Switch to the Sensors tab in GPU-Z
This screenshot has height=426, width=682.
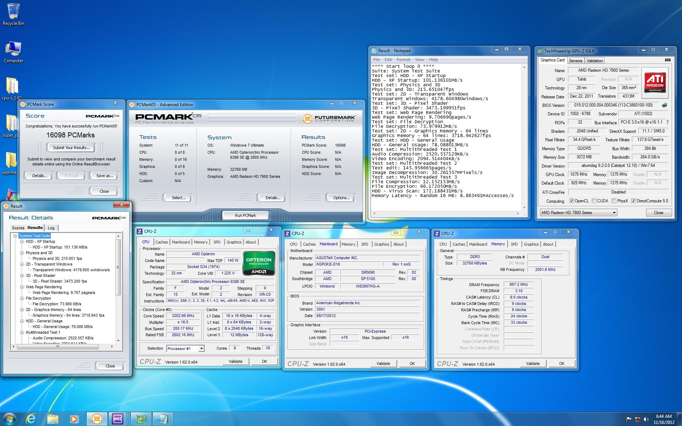click(575, 61)
